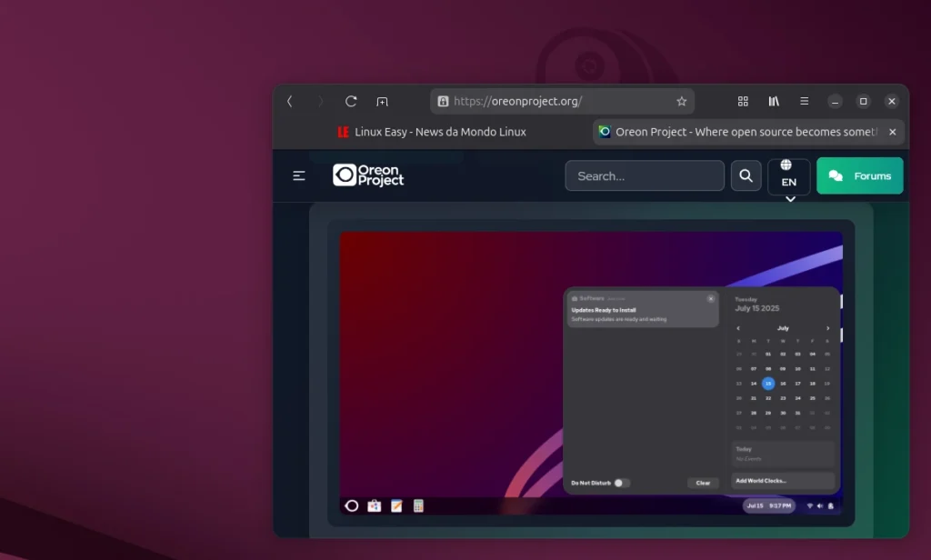Click into the site Search field
The width and height of the screenshot is (931, 560).
644,176
